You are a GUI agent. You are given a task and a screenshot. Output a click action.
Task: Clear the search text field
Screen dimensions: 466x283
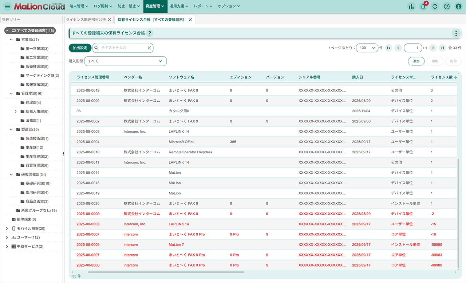pos(149,48)
